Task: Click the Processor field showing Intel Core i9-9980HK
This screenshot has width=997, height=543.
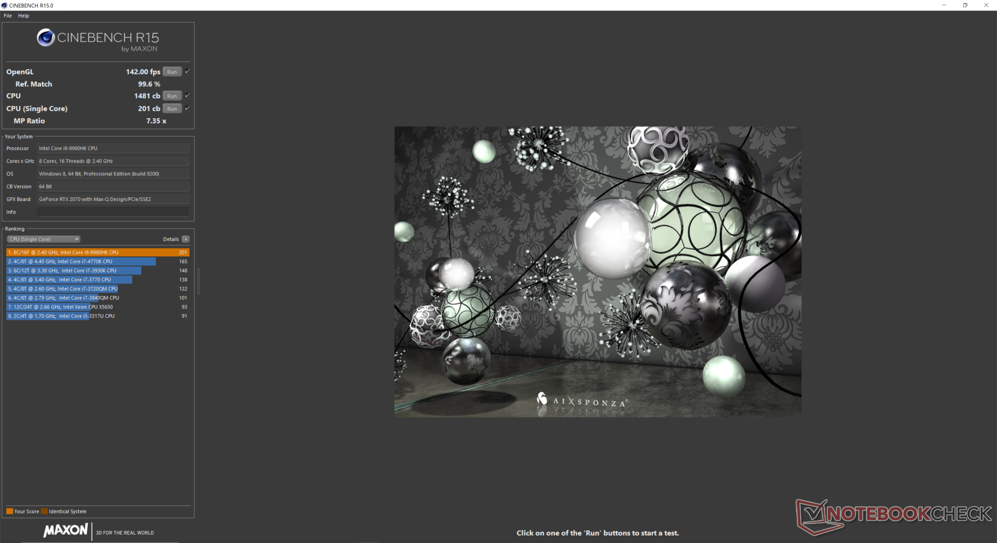Action: tap(113, 148)
